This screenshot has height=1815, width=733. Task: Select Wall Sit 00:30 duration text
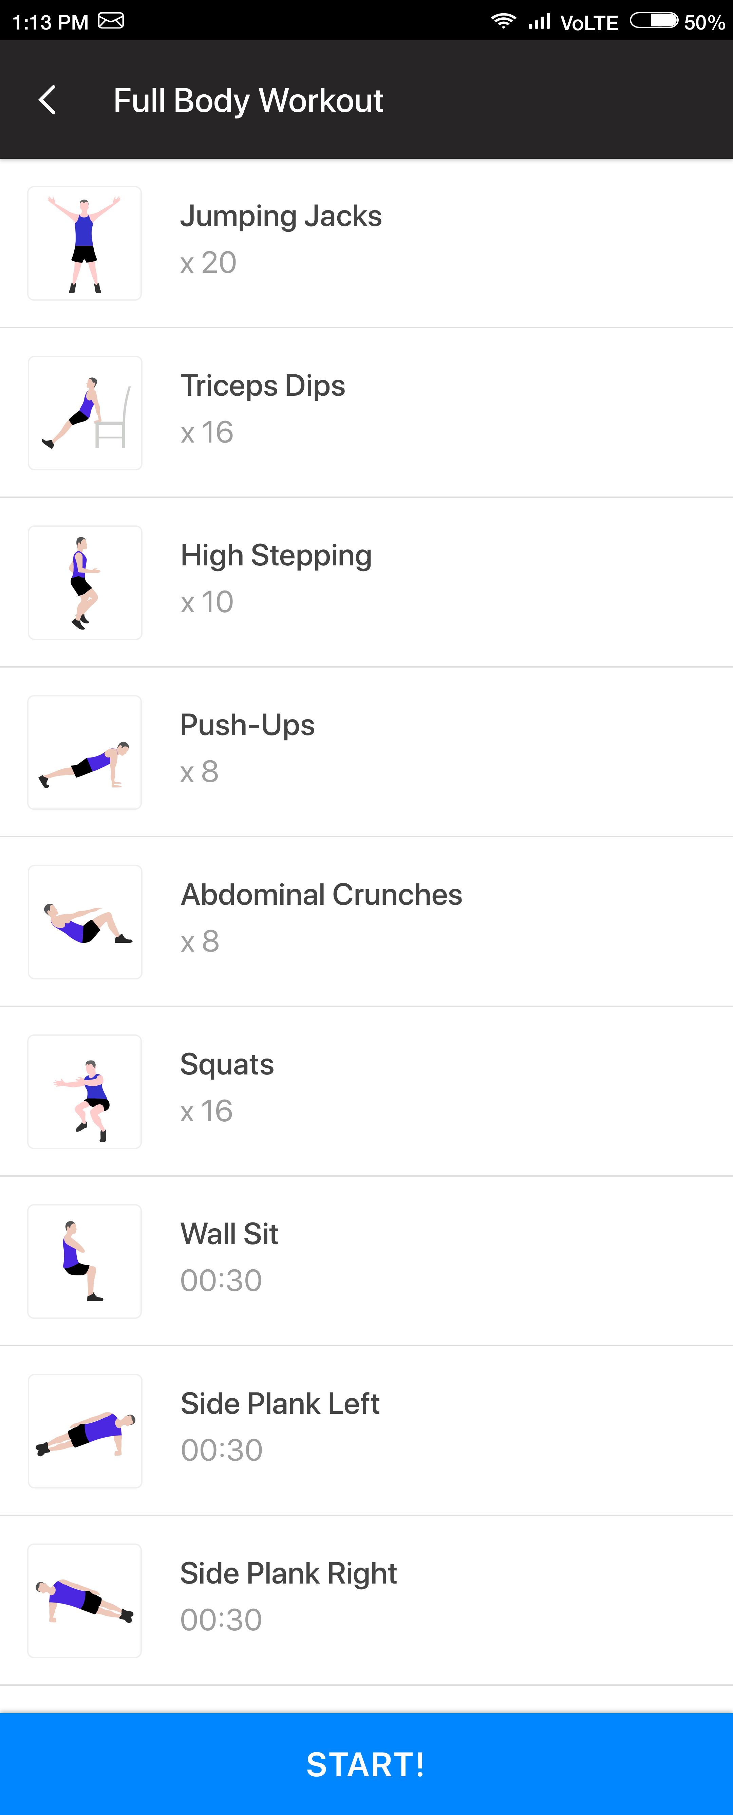click(x=221, y=1281)
